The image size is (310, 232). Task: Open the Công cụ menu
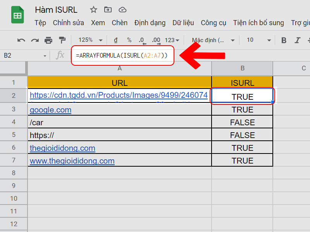[x=214, y=23]
